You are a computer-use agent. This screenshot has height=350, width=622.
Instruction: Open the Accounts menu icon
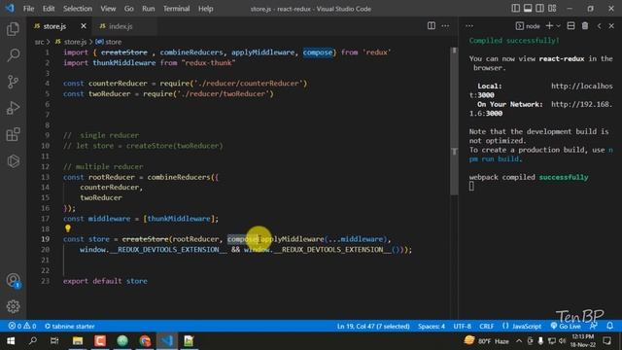click(13, 280)
